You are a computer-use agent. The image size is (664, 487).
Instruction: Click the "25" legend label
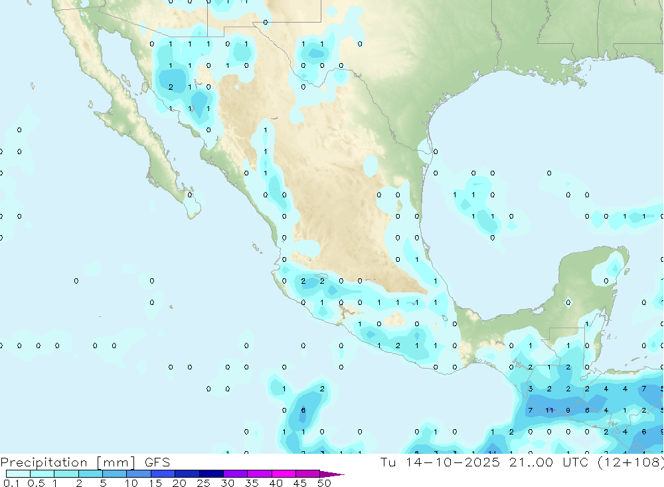(203, 483)
